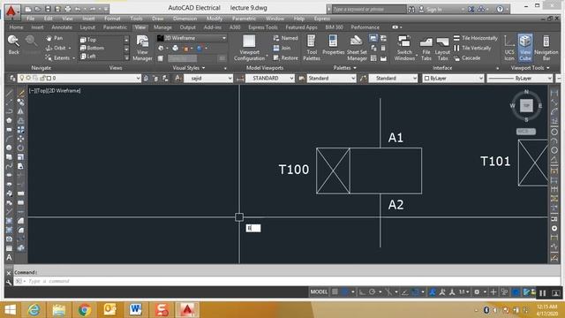This screenshot has height=318, width=565.
Task: Toggle grid display in status bar
Action: click(335, 292)
